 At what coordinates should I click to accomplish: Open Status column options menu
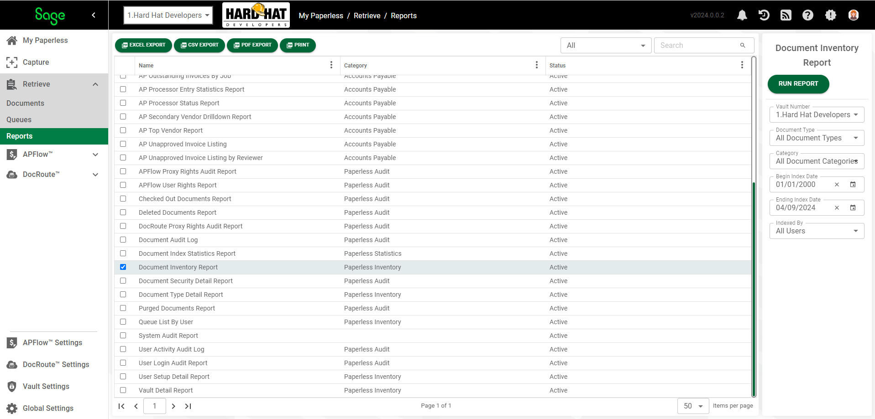pyautogui.click(x=742, y=65)
